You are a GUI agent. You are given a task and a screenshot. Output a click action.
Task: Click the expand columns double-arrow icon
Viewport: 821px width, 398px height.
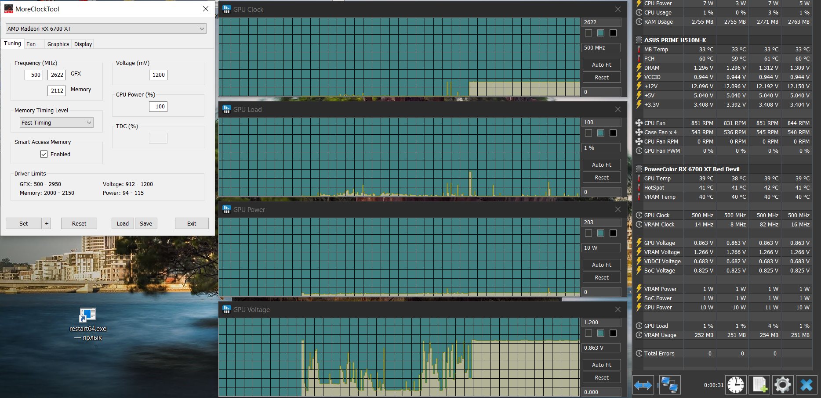click(643, 385)
